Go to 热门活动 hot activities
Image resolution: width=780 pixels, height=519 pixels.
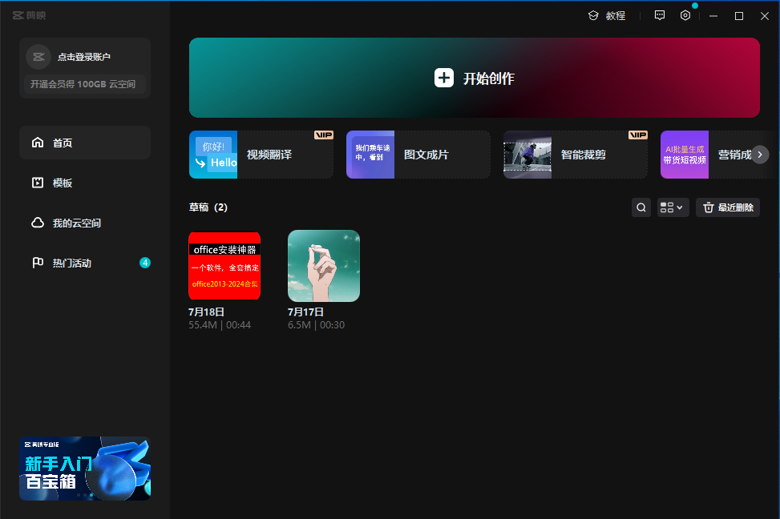click(85, 263)
